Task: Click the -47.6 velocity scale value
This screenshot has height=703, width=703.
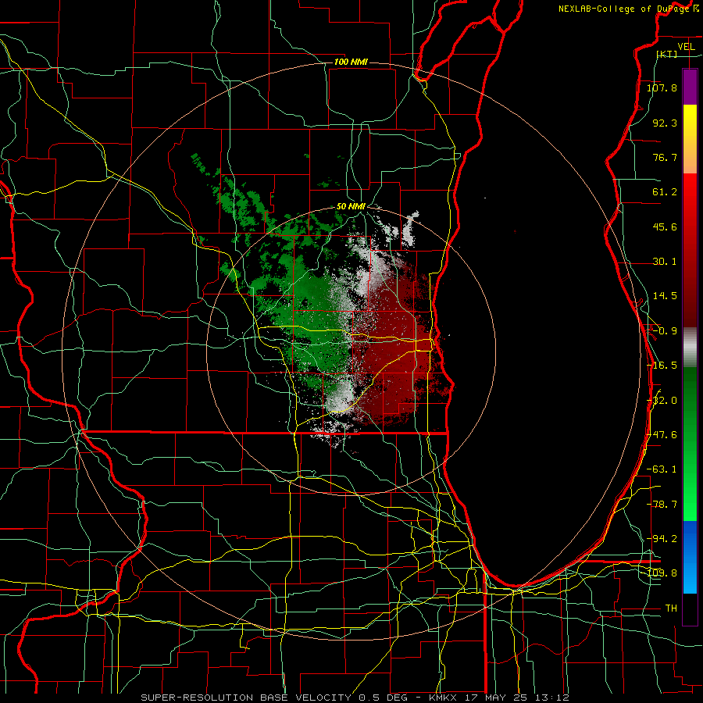Action: click(662, 435)
